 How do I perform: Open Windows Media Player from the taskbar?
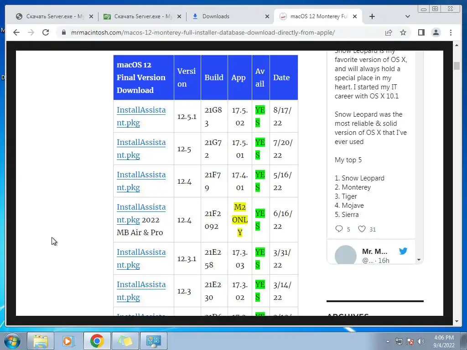pos(68,341)
